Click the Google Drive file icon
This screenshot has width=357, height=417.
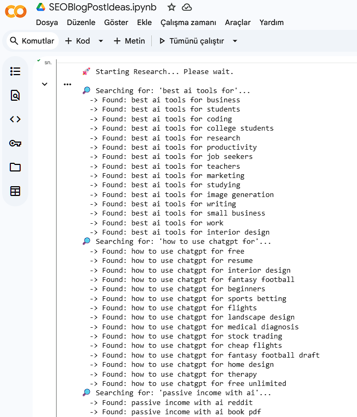(41, 7)
